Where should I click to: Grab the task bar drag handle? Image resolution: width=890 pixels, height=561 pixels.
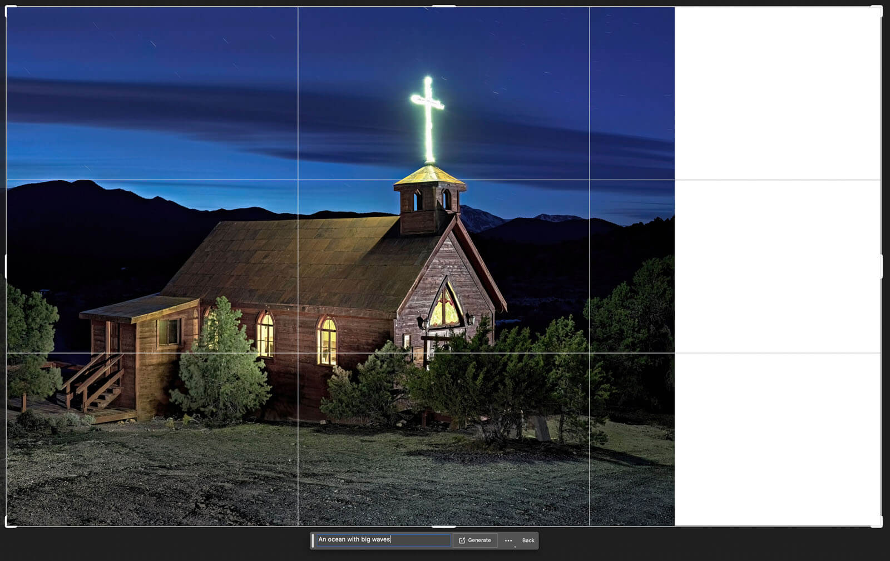[313, 540]
